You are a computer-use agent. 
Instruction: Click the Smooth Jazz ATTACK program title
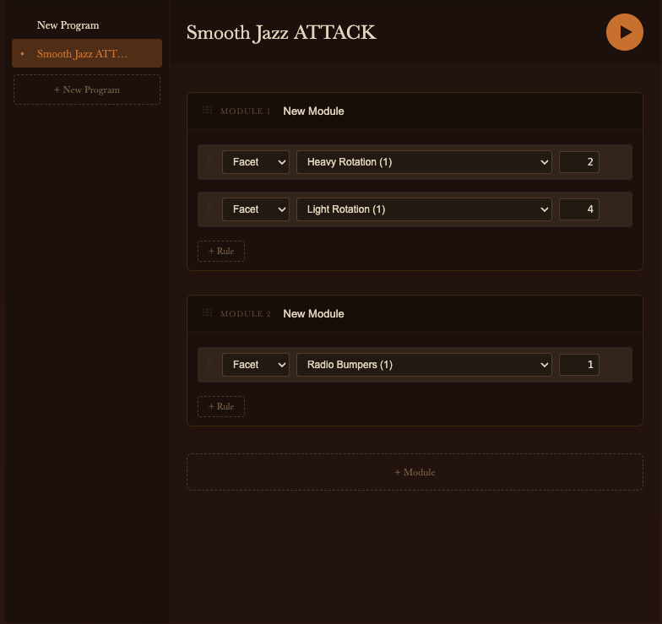[x=280, y=32]
